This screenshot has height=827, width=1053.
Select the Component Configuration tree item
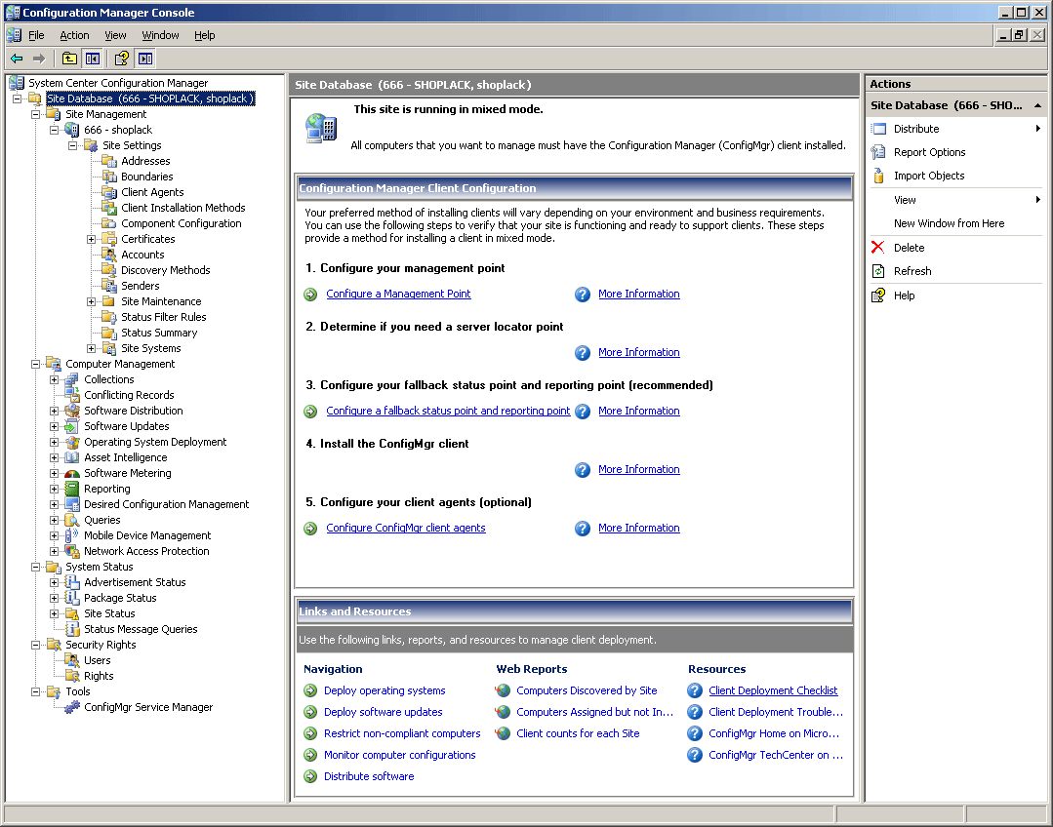pos(181,223)
